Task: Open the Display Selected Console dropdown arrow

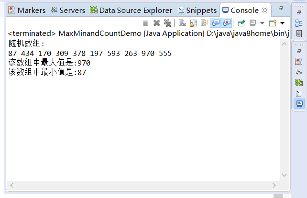Action: pyautogui.click(x=262, y=23)
